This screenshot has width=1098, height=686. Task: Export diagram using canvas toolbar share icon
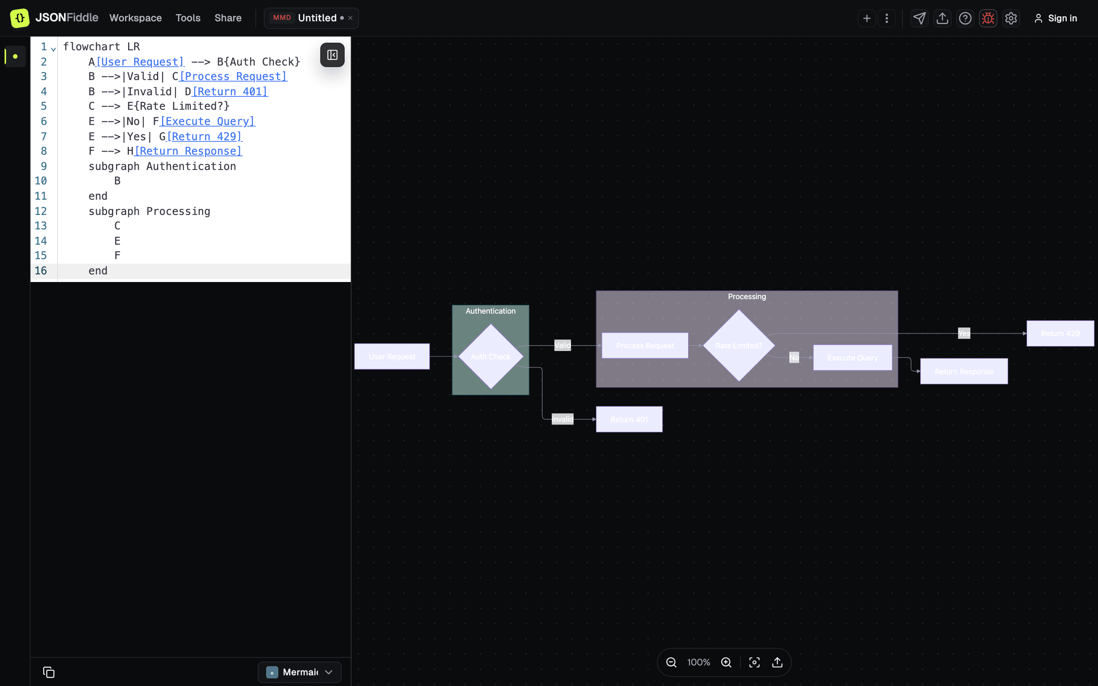(x=777, y=662)
